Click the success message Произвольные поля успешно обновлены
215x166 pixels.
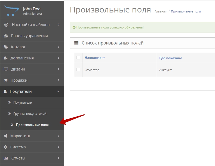(x=110, y=27)
